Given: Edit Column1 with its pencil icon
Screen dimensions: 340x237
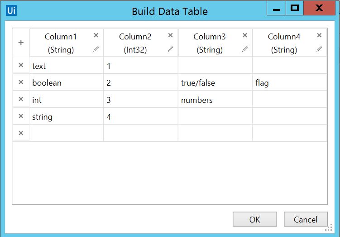Looking at the screenshot, I should [x=96, y=49].
